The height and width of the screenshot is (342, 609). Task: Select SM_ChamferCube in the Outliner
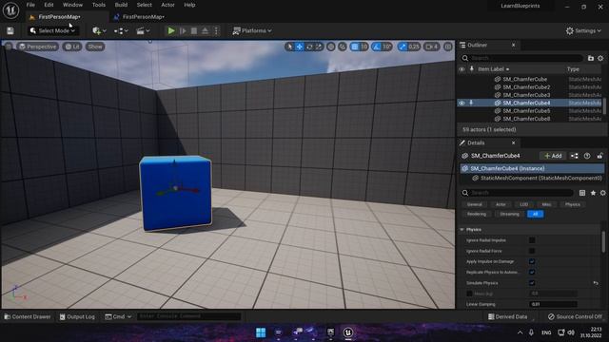click(524, 79)
